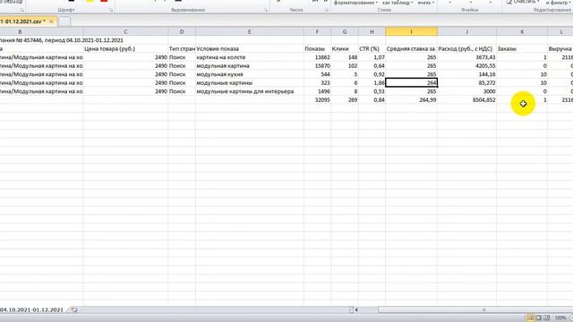Select the 'CTR (%)' header cell
573x322 pixels.
point(372,49)
